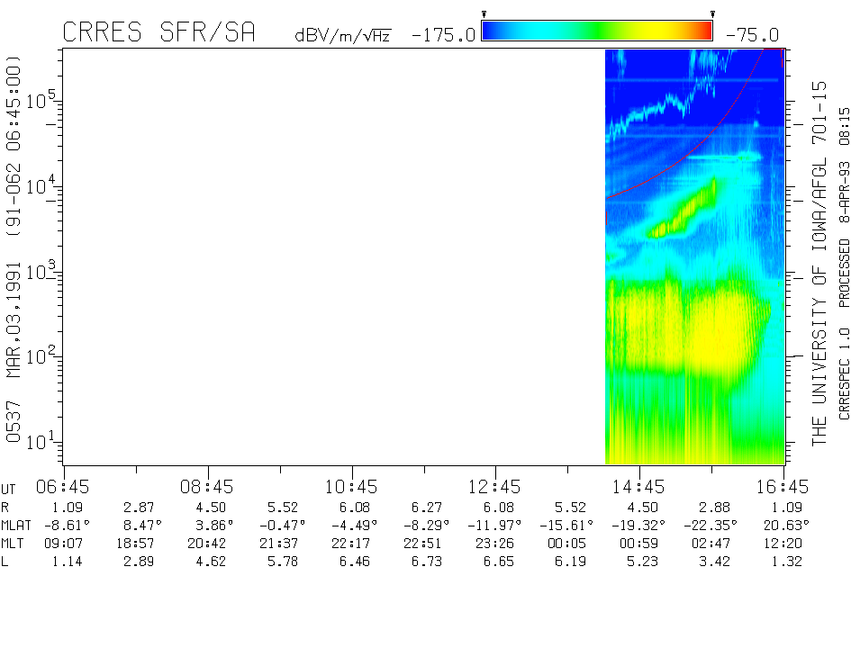Click the 16:45 end time label
Image resolution: width=851 pixels, height=648 pixels.
(783, 487)
